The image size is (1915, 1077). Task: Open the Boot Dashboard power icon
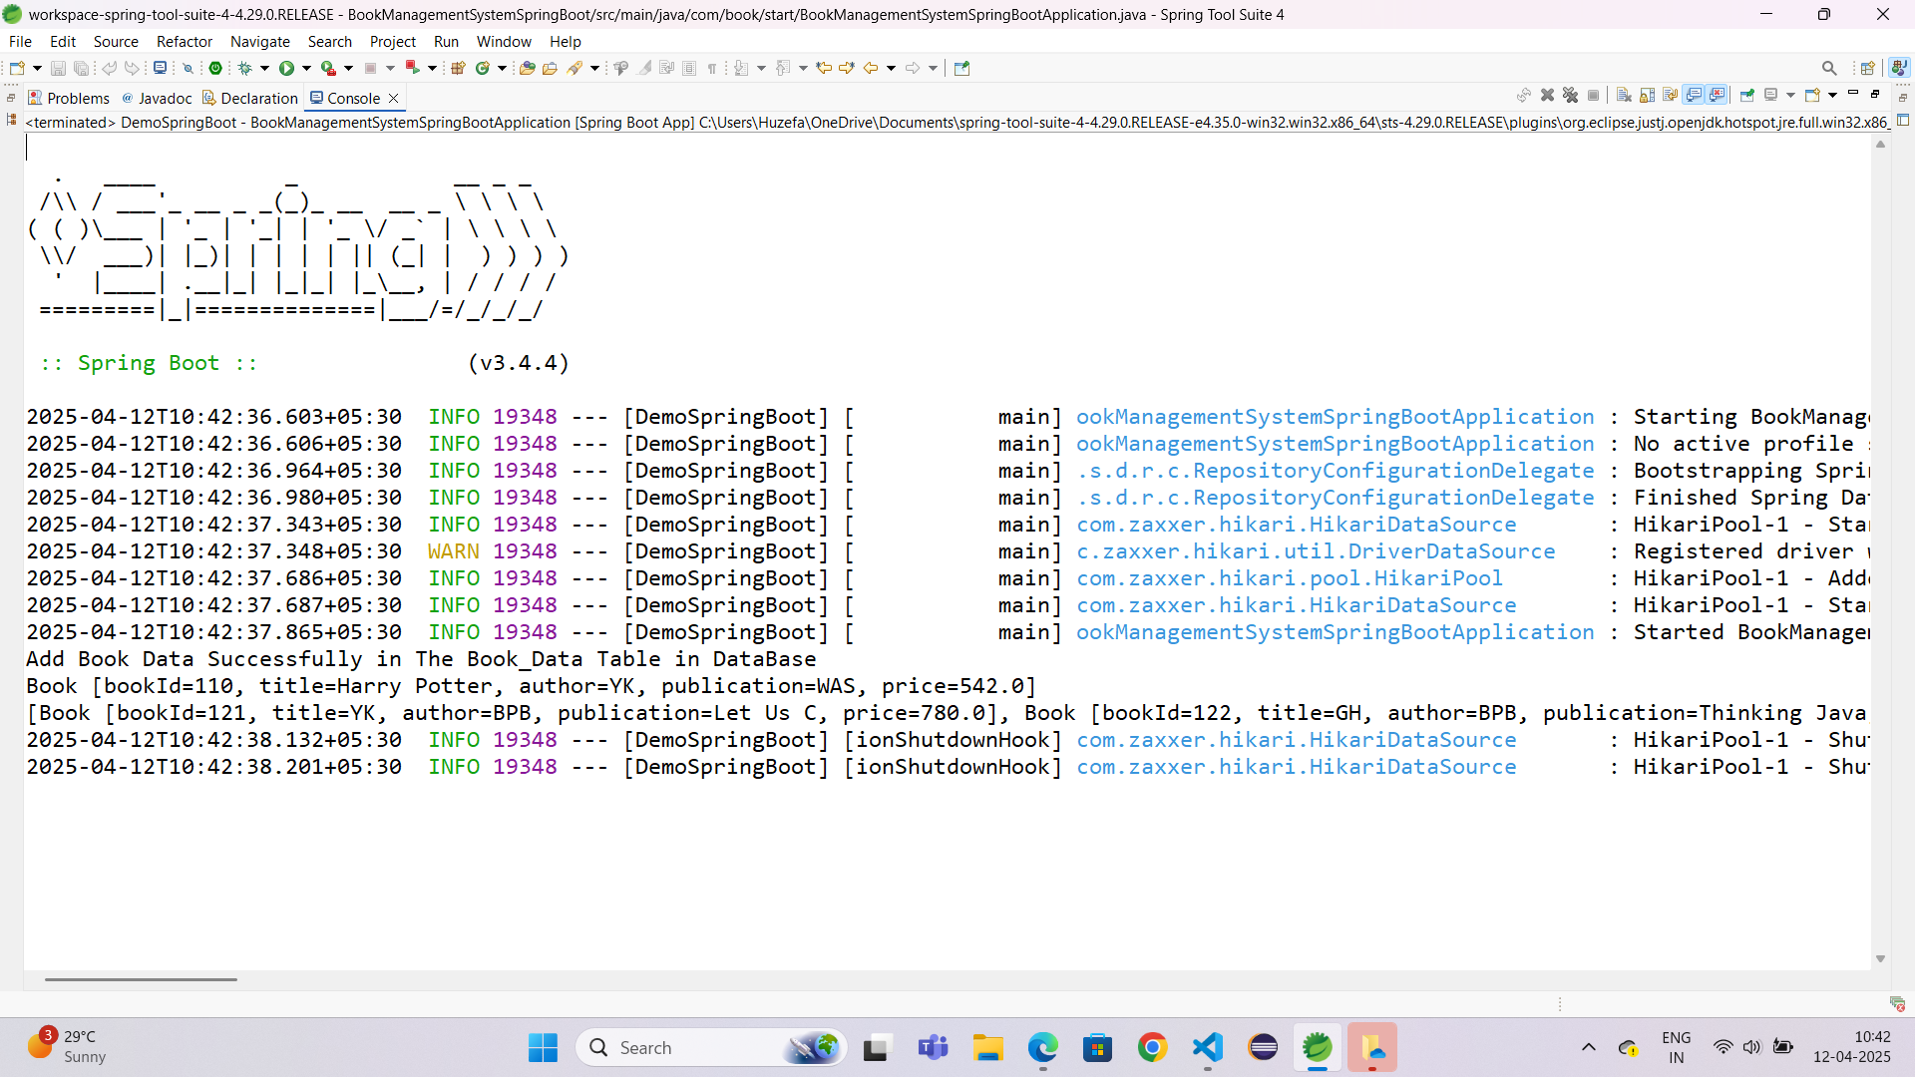215,68
